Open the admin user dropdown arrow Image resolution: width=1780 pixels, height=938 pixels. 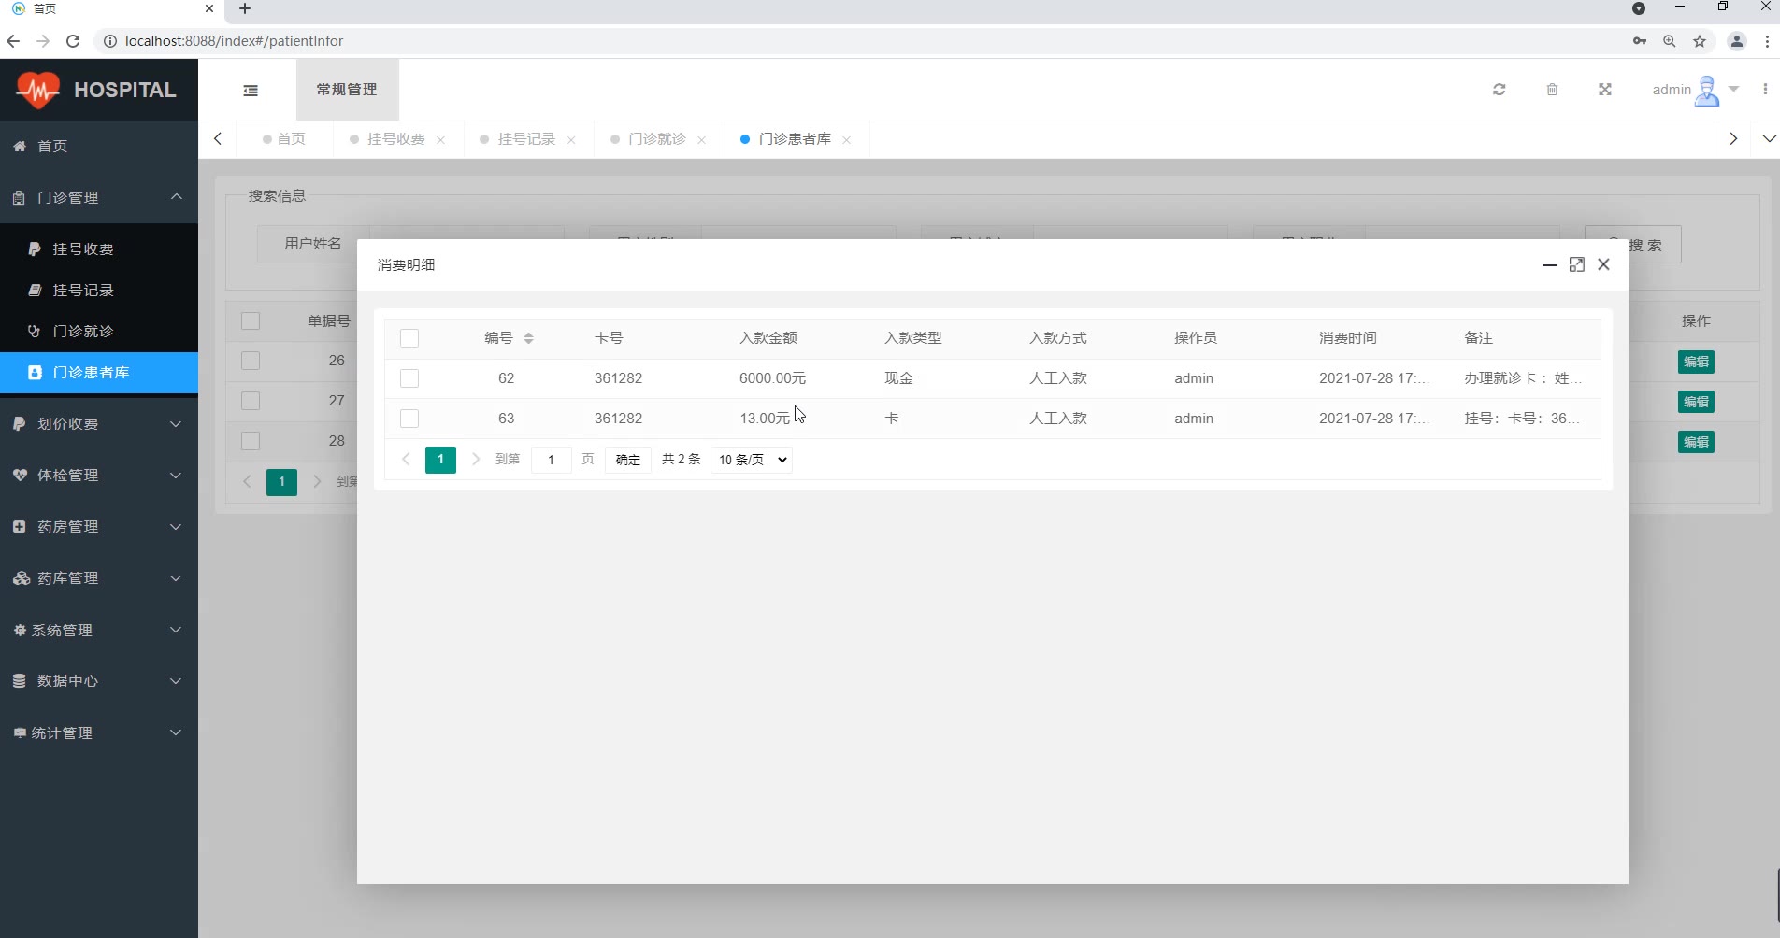point(1734,90)
